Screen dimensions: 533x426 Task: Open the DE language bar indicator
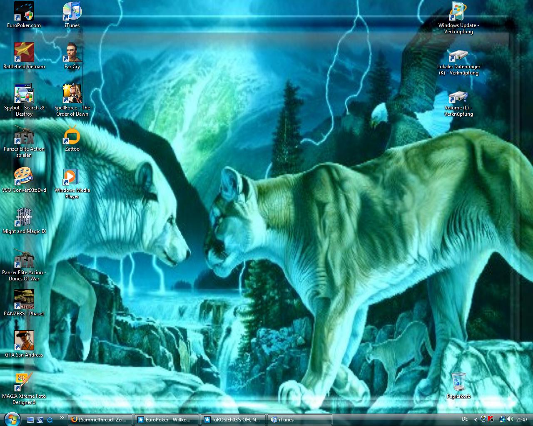465,419
